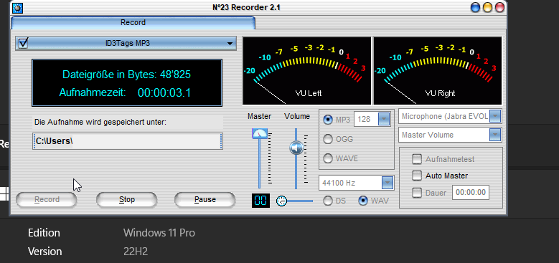Click the Dateigröße in Bytes: 48'825 text
This screenshot has height=263, width=559.
[126, 75]
